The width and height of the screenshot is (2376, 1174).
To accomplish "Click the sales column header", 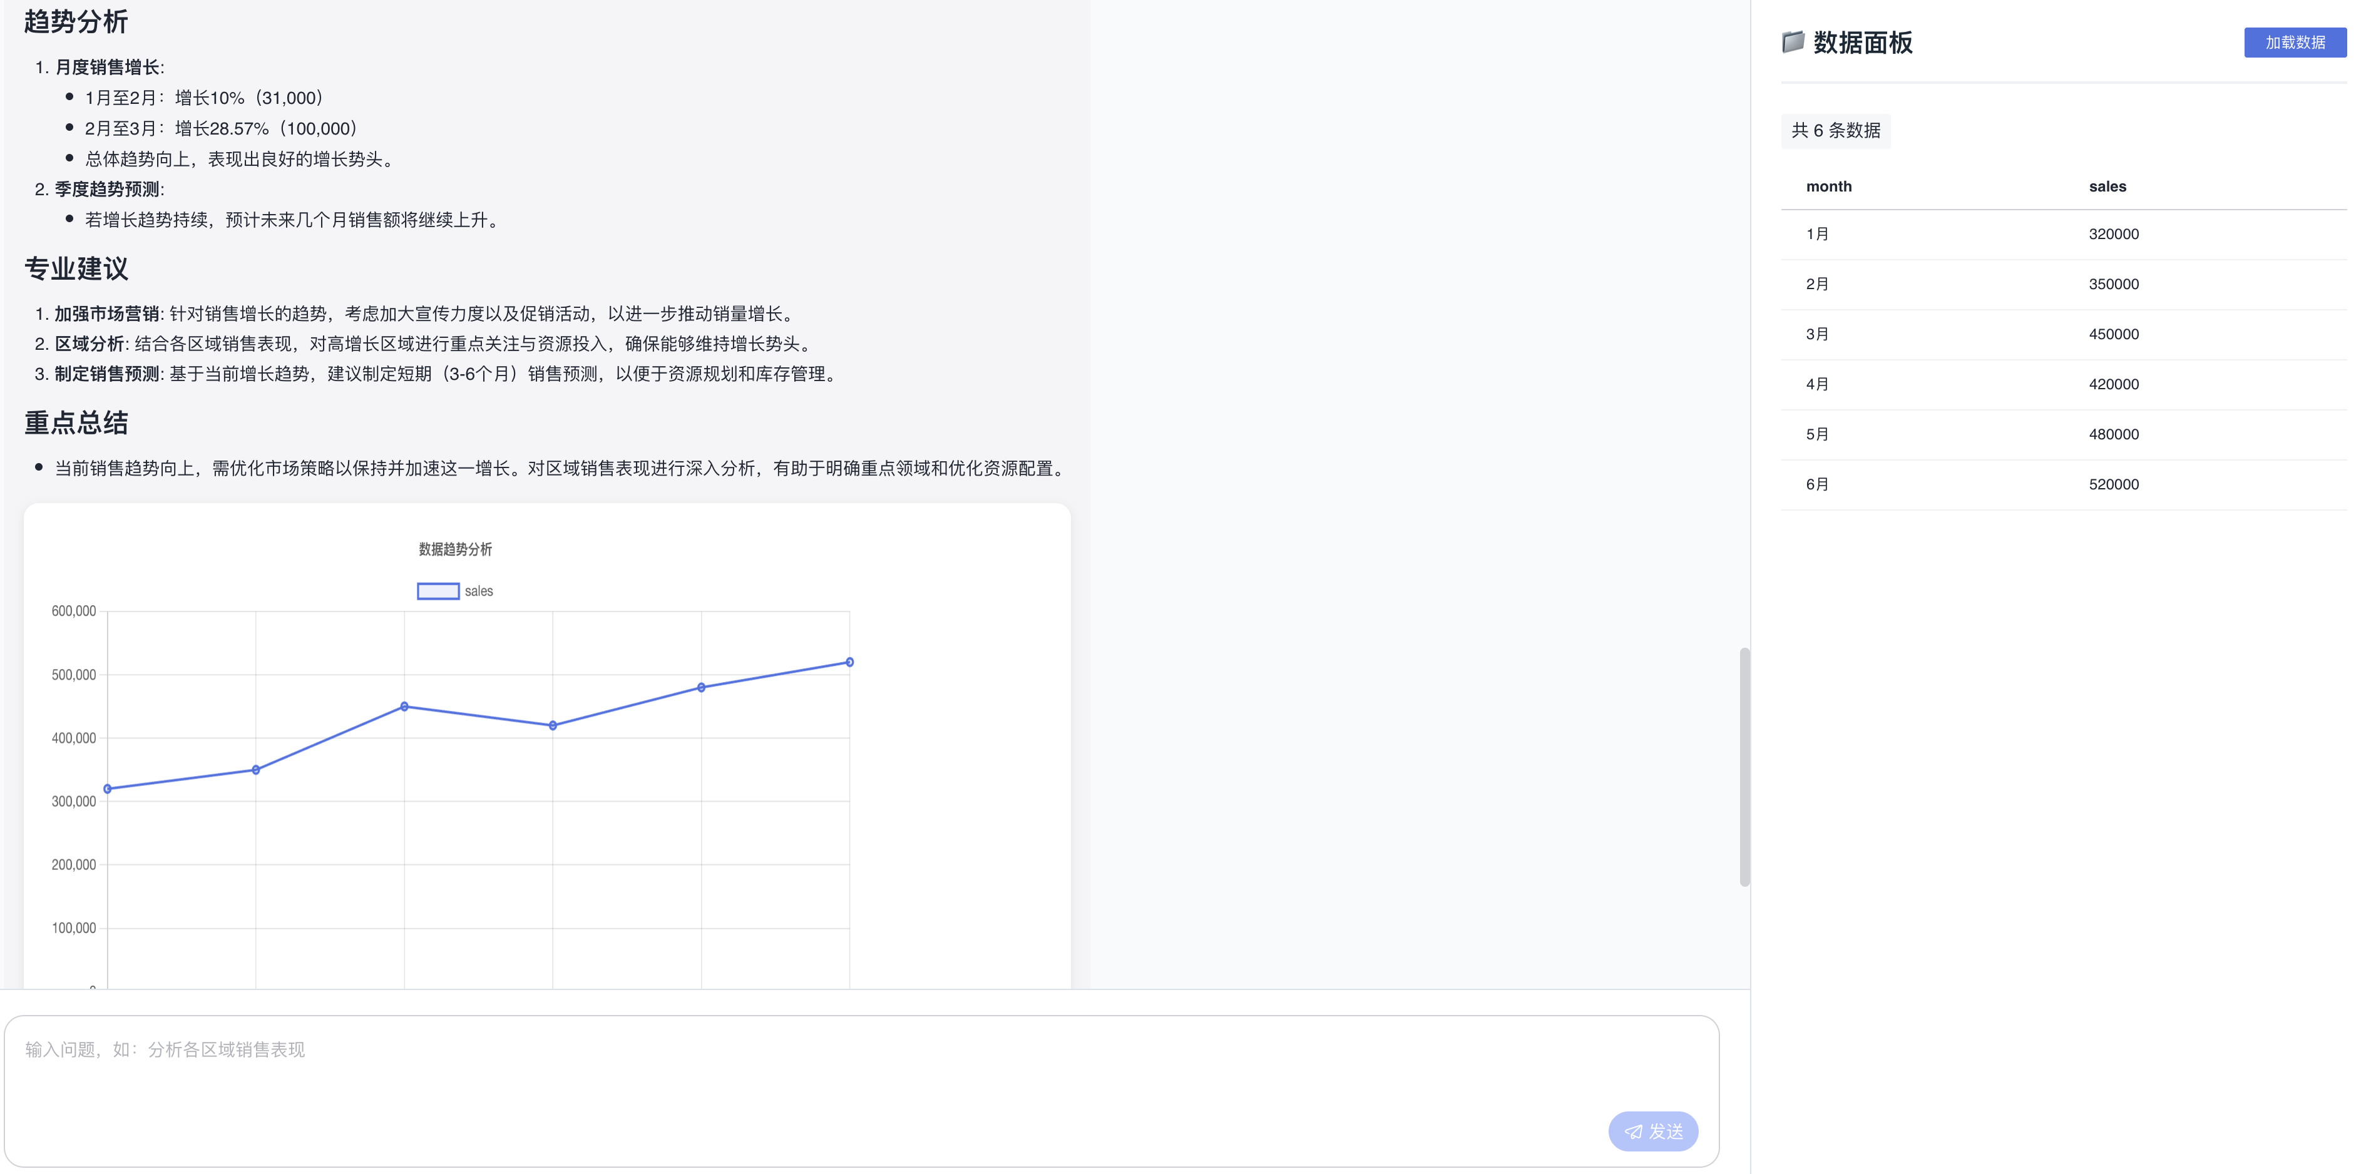I will point(2107,186).
